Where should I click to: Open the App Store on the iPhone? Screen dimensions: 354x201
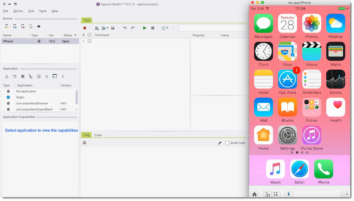pos(287,79)
